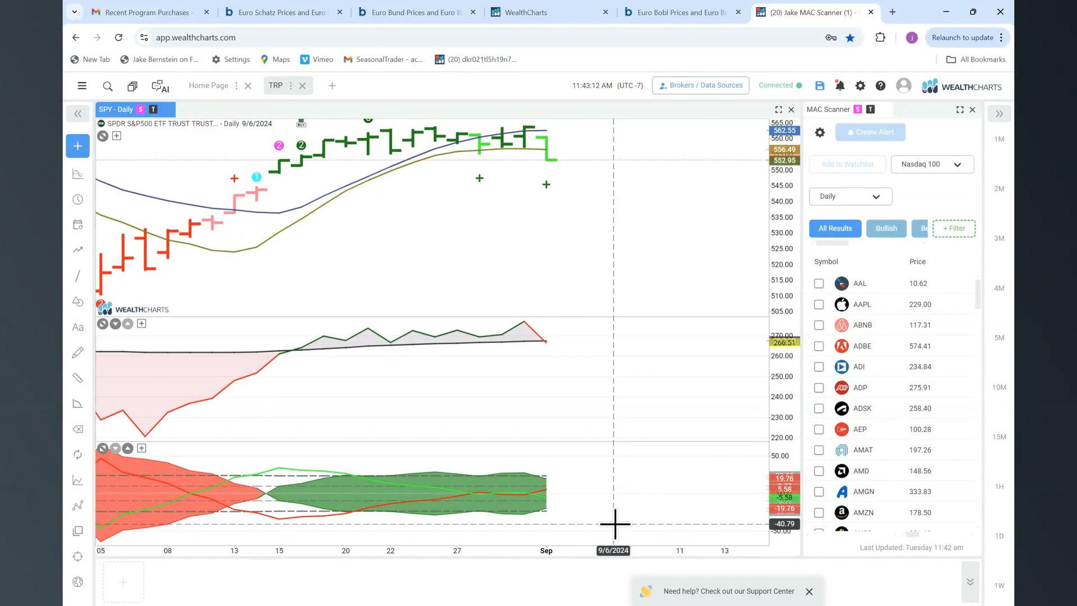
Task: Check the ADP row checkbox
Action: [818, 388]
